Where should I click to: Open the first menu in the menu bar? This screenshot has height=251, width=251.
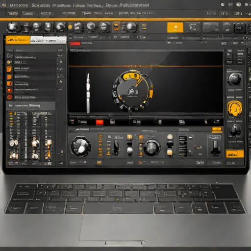click(x=12, y=13)
